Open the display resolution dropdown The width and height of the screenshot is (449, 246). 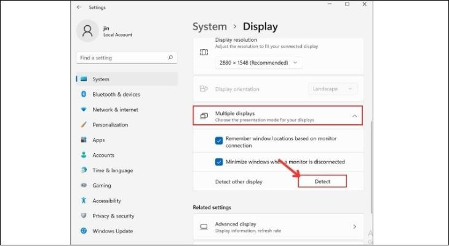pyautogui.click(x=258, y=63)
